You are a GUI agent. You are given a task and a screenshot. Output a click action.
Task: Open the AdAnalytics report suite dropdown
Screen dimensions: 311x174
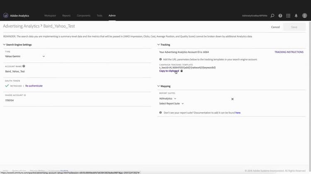click(168, 98)
